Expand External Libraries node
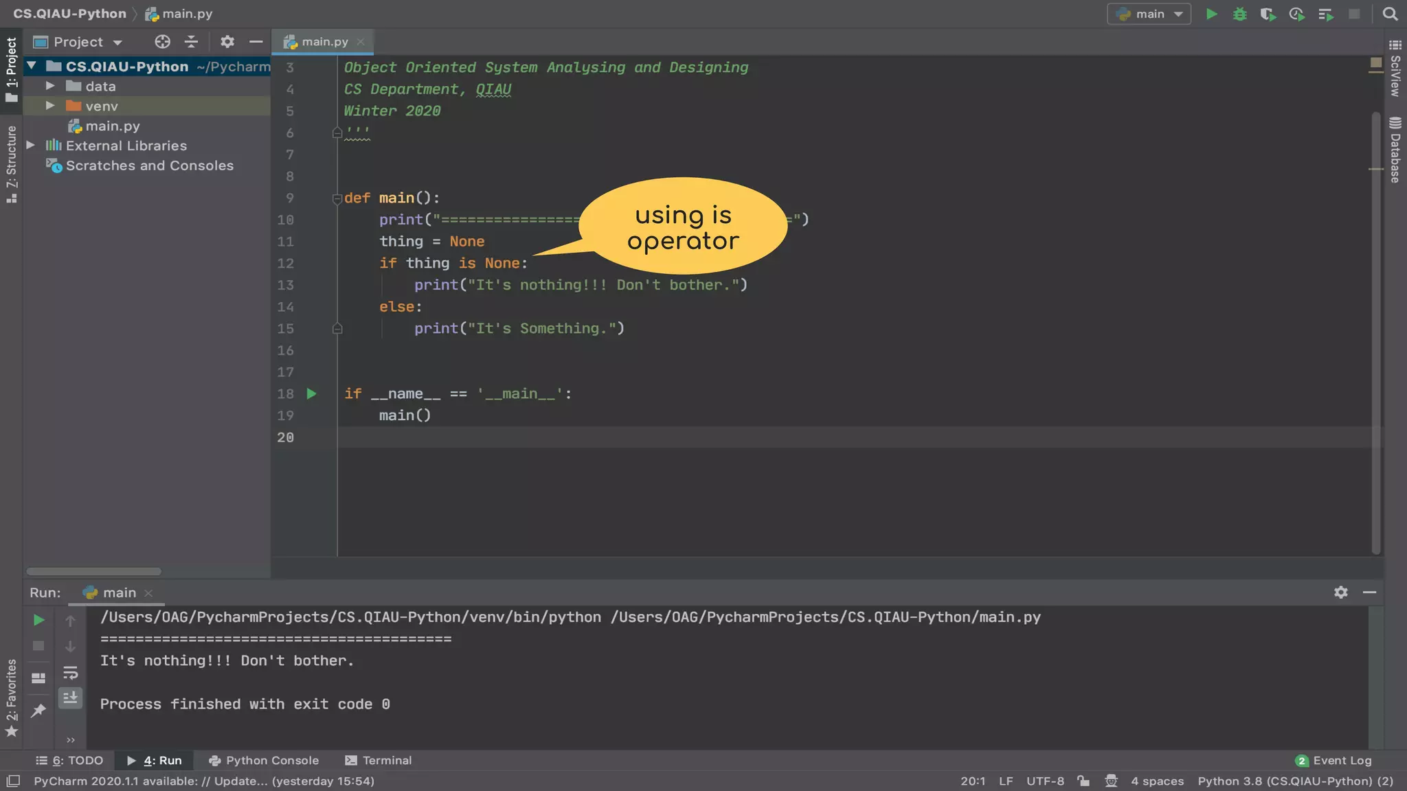Image resolution: width=1407 pixels, height=791 pixels. tap(30, 146)
